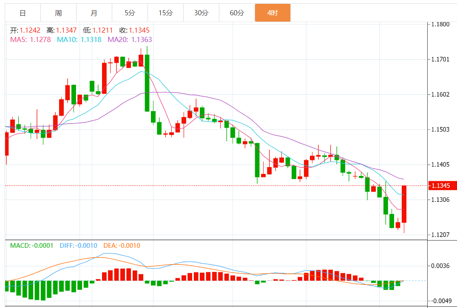Image resolution: width=457 pixels, height=308 pixels.
Task: Click the 1.1800 price axis label
Action: pos(441,24)
